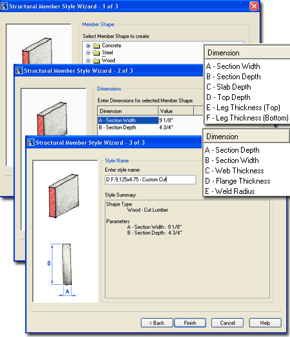Click the Concrete folder icon
The width and height of the screenshot is (290, 337).
97,46
